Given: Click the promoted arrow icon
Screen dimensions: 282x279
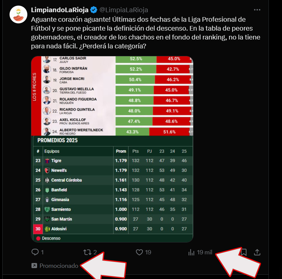Looking at the screenshot, I should coord(34,266).
